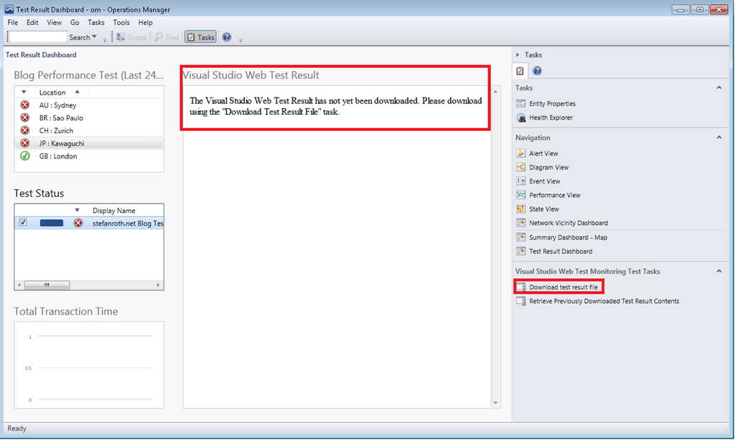Open the Entity Properties task icon

pos(521,103)
